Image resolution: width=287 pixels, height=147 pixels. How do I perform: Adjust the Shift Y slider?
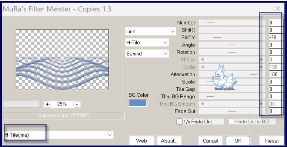click(x=232, y=37)
